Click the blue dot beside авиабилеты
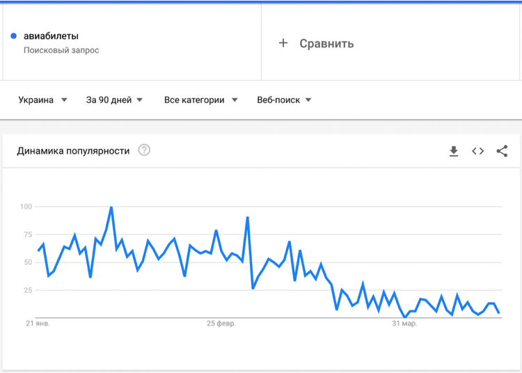The image size is (522, 373). (x=14, y=36)
